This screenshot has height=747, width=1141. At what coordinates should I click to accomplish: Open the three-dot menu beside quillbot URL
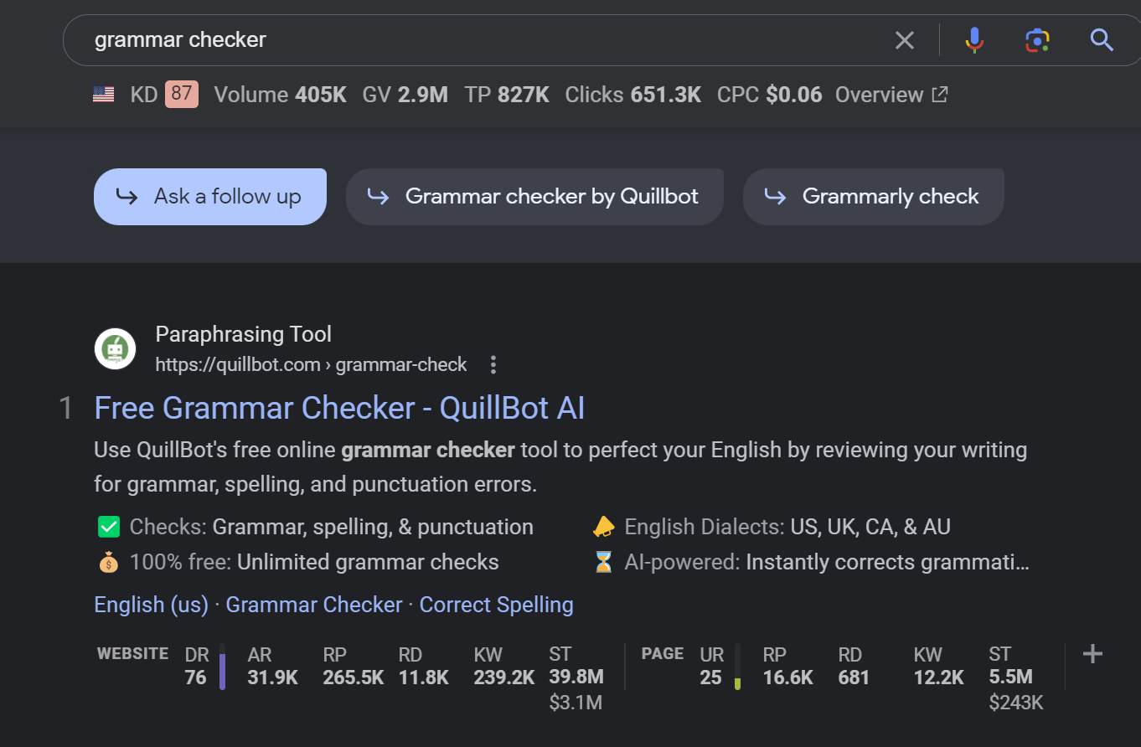click(x=493, y=365)
